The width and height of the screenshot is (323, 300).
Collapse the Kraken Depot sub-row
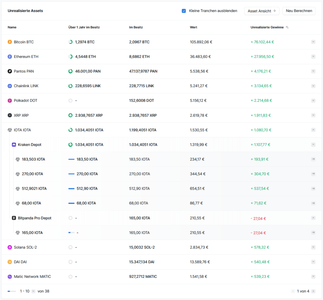click(313, 145)
